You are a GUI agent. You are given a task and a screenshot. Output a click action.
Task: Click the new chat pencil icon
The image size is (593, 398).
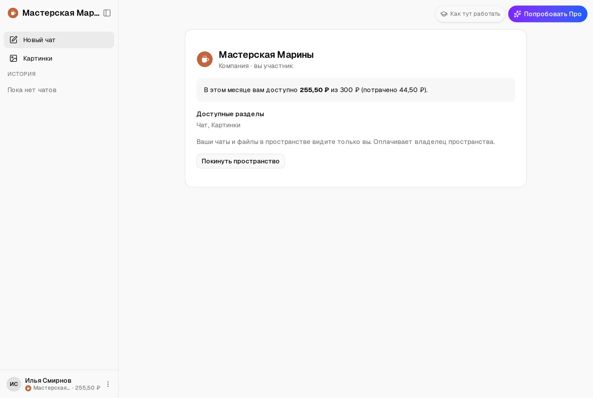click(x=14, y=40)
